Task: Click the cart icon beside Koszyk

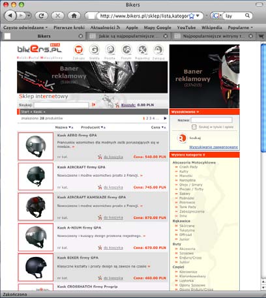Action: [117, 105]
